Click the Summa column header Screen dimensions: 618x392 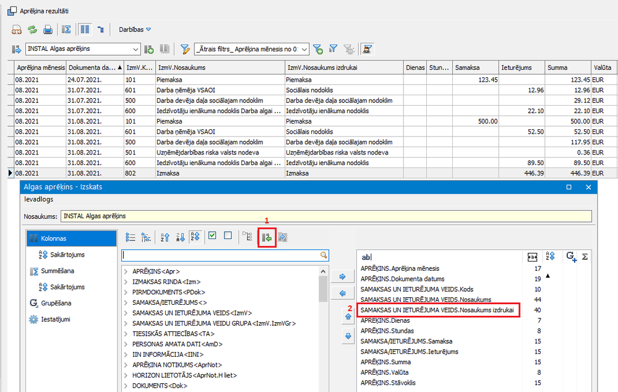pyautogui.click(x=568, y=68)
